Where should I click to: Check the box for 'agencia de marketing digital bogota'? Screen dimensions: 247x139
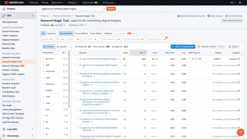[x=76, y=59]
